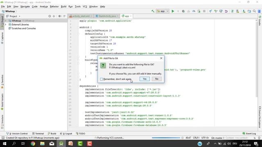262x147 pixels.
Task: Open the Build menu
Action: [63, 7]
